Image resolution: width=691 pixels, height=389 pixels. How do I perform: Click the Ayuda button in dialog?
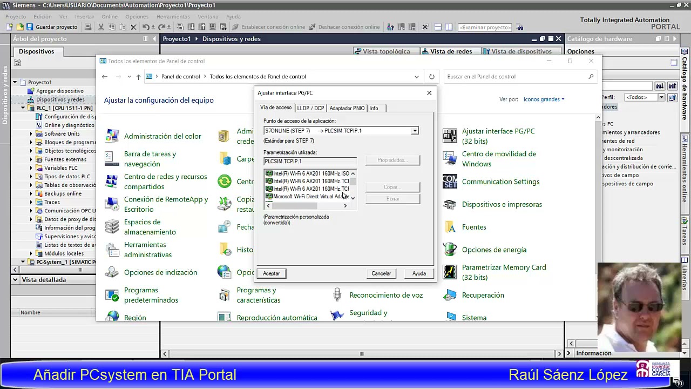click(419, 273)
